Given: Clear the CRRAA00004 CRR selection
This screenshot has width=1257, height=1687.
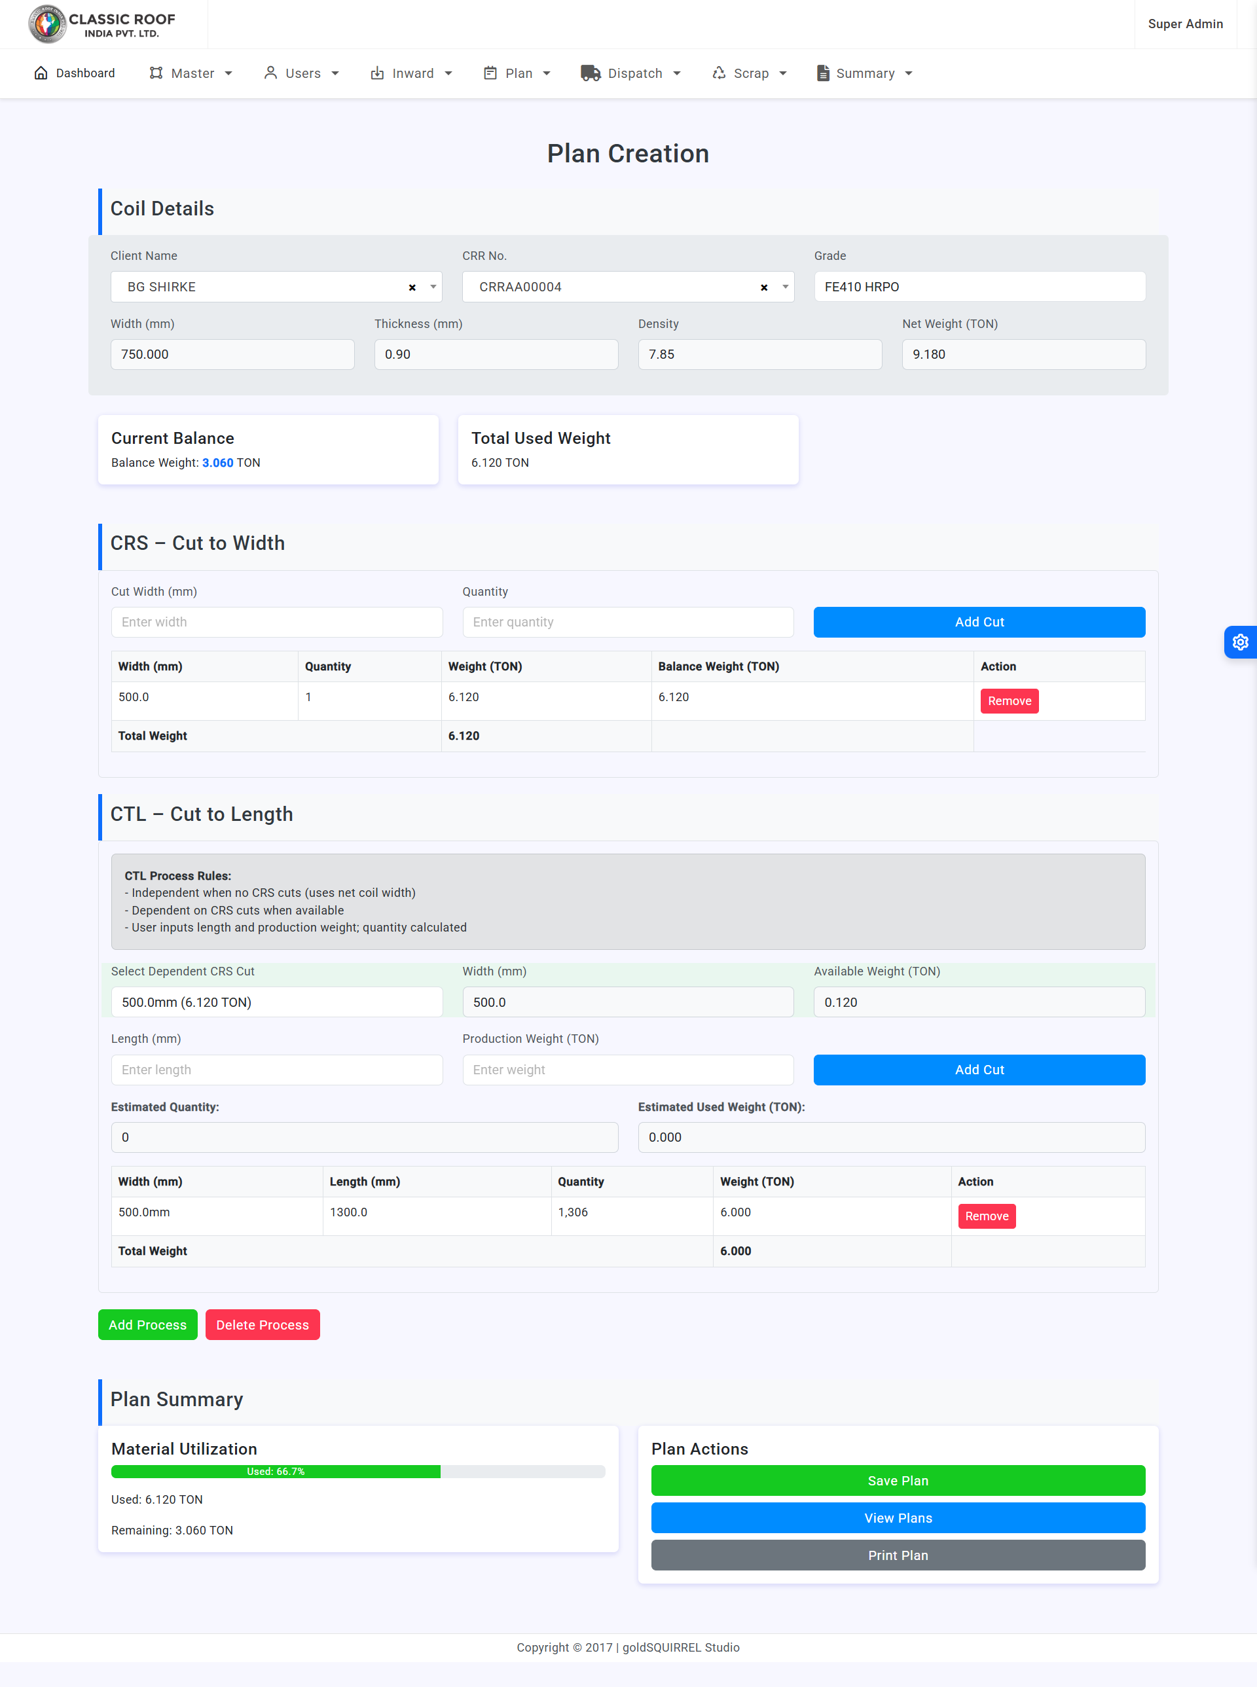Looking at the screenshot, I should pos(764,287).
